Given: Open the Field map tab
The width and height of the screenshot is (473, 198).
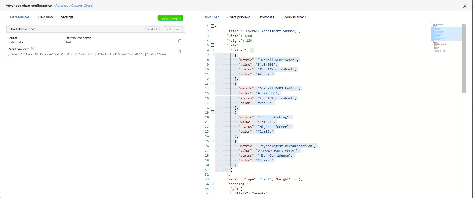Looking at the screenshot, I should [45, 17].
